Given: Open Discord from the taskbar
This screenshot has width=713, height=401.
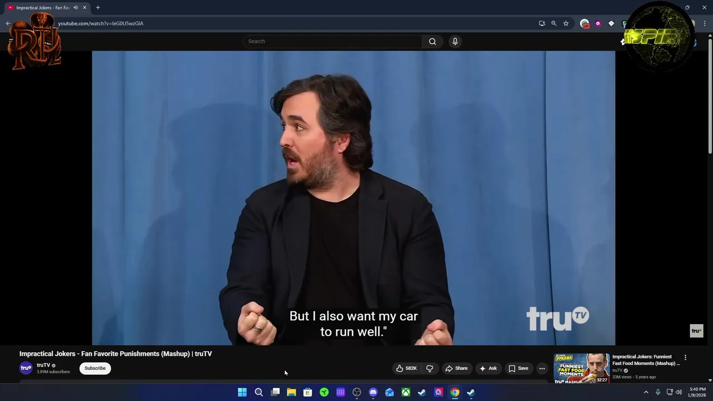Looking at the screenshot, I should (x=373, y=393).
